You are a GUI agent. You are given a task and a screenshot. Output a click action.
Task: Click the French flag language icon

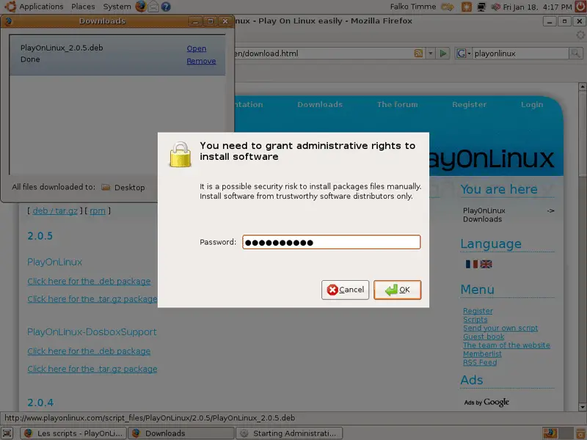point(471,264)
